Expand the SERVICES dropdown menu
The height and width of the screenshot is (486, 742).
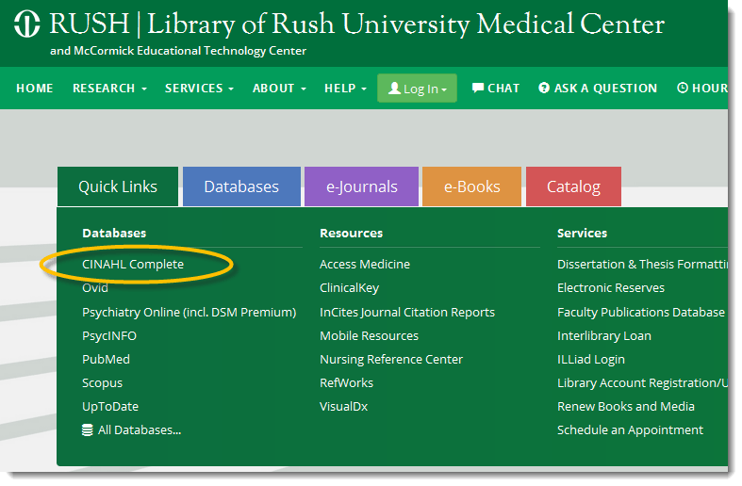click(x=199, y=89)
